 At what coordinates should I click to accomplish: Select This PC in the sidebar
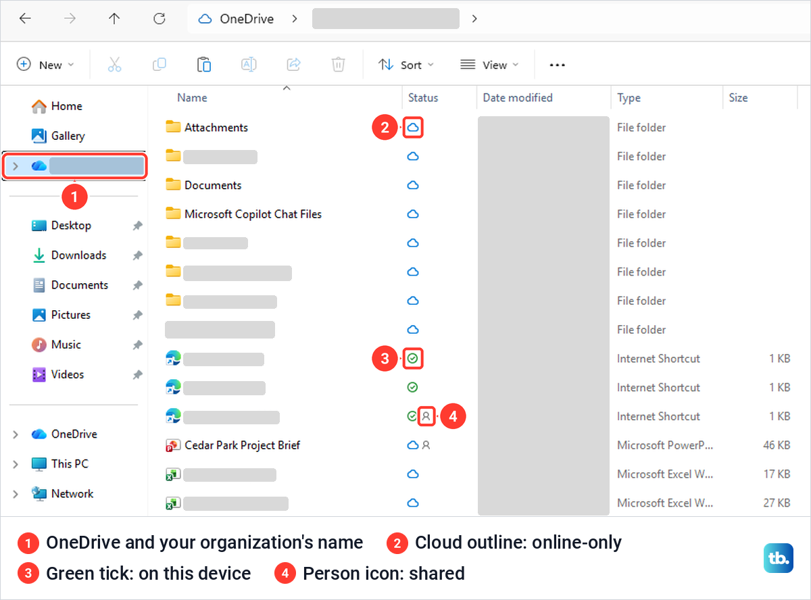click(60, 464)
